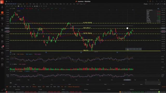Open the Watchlist section in left sidebar
The image size is (166, 93).
(2, 13)
